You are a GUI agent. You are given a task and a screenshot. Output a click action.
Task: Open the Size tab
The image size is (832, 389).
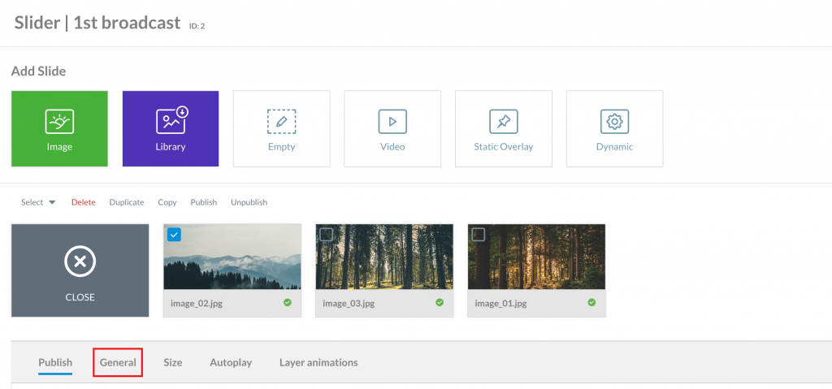[173, 362]
